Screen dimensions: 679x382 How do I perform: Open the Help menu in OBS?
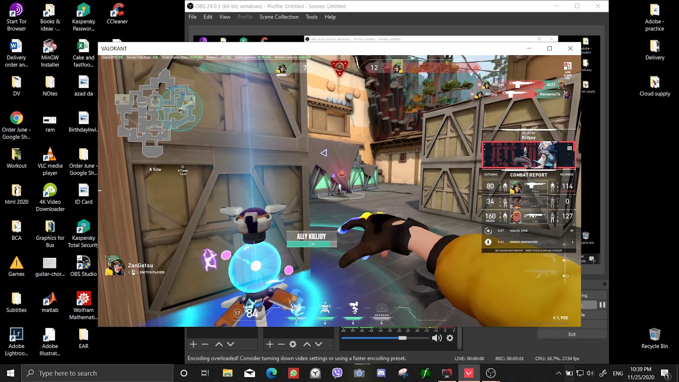pos(330,17)
